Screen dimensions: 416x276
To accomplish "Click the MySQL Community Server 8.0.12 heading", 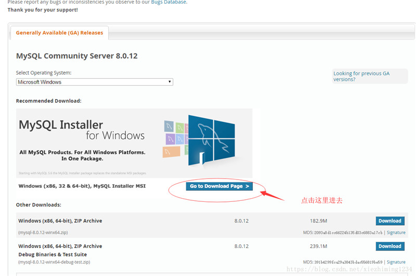I will click(76, 56).
